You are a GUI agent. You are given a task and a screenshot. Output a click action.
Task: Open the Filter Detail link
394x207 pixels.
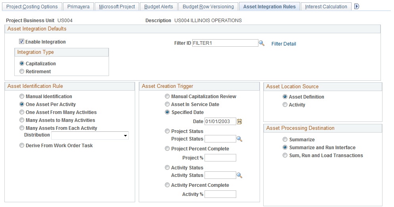point(284,44)
